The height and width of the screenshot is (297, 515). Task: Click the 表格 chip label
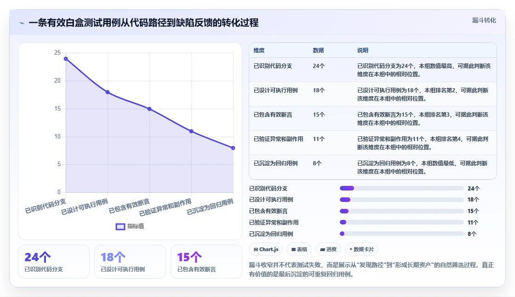pos(302,249)
